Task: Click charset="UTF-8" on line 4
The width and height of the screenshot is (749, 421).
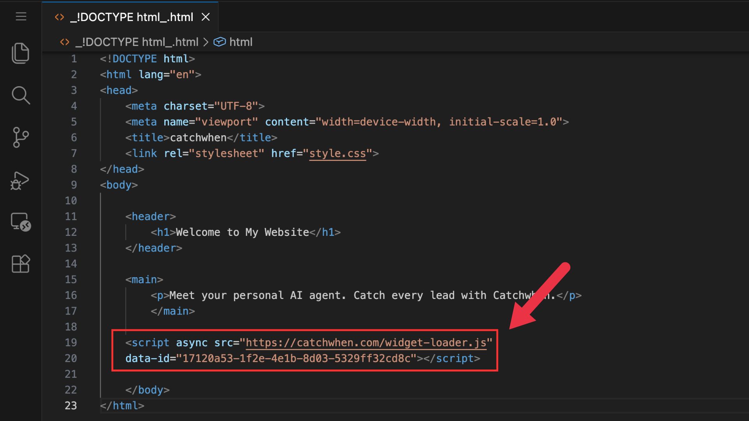Action: click(x=211, y=106)
